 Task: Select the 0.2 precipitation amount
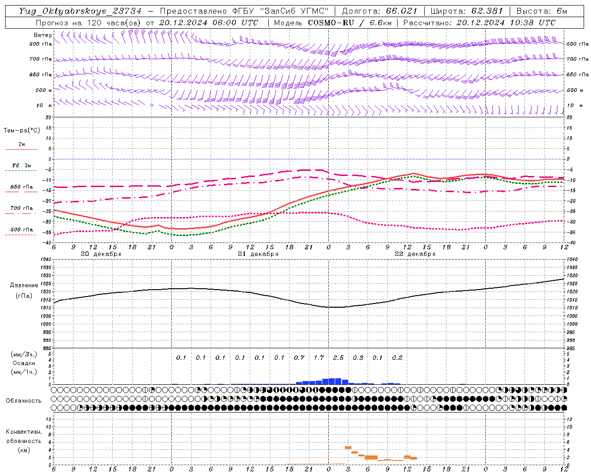[x=397, y=358]
